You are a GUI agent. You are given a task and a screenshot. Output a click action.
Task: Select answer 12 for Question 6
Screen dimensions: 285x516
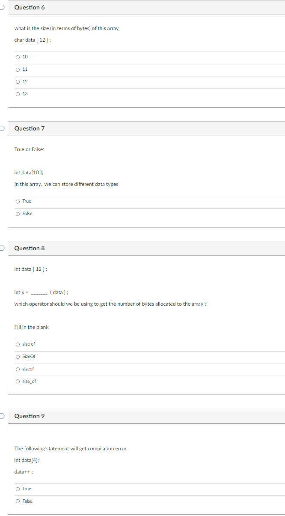pyautogui.click(x=18, y=82)
